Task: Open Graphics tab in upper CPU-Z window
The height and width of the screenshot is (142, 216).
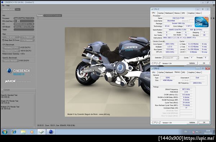Action: 191,13
